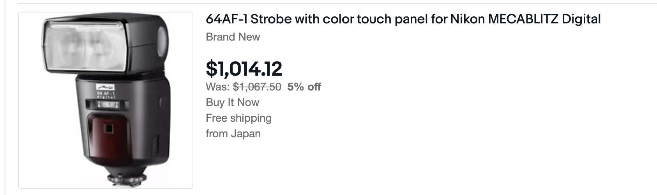Click the $1,014.12 current price
Image resolution: width=657 pixels, height=195 pixels.
[x=244, y=69]
